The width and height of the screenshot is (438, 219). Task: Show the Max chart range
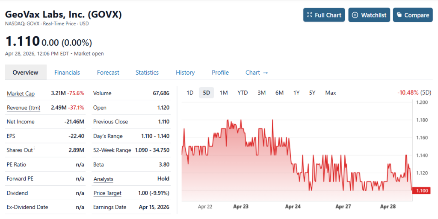pyautogui.click(x=330, y=93)
